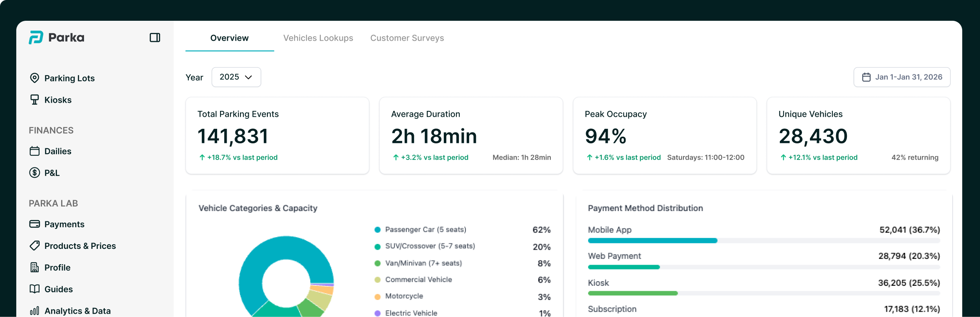This screenshot has height=317, width=980.
Task: Click the Profile building icon
Action: coord(35,267)
